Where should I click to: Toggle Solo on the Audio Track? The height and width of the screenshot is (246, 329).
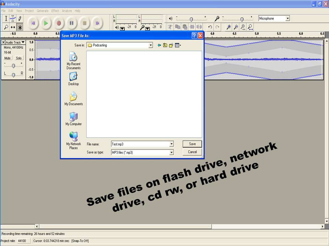point(19,58)
